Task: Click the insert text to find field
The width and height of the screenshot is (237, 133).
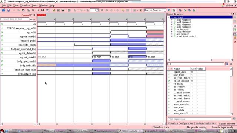Action: (15, 19)
